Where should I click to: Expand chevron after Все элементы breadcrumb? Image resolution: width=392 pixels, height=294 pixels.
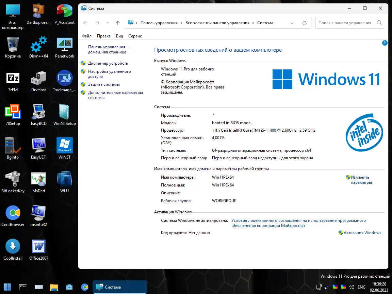(253, 23)
